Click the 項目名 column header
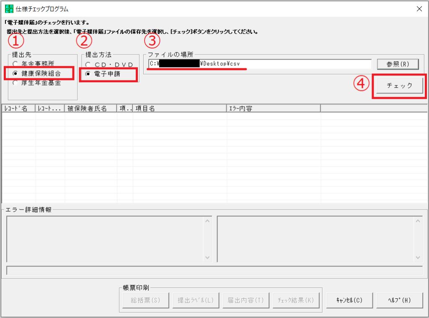This screenshot has height=318, width=429. point(180,109)
